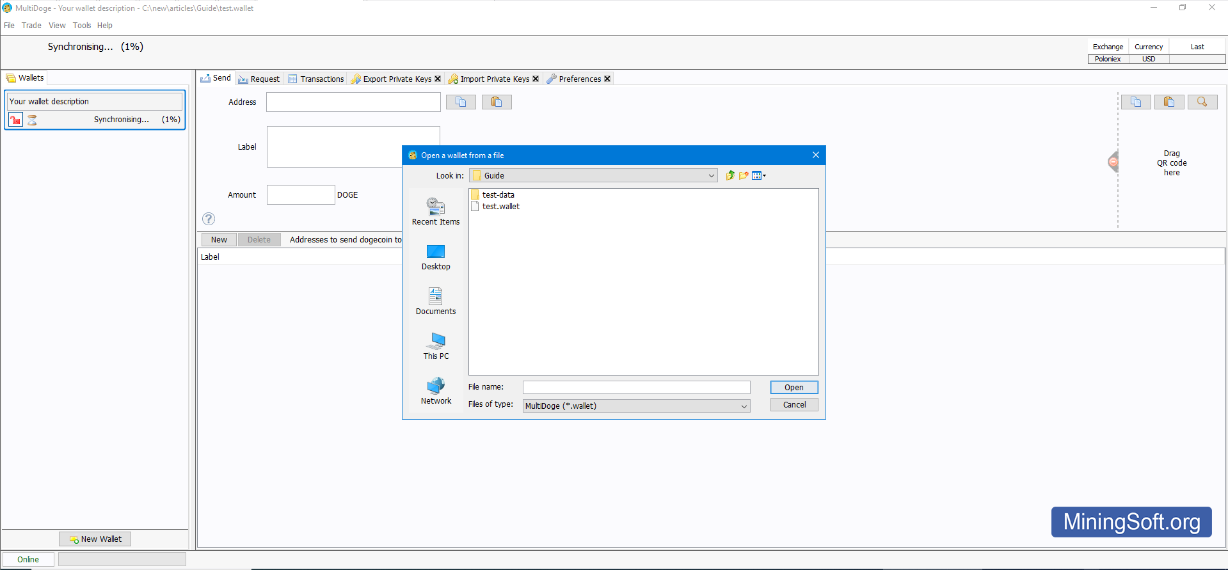
Task: Click the Wallets panel tab
Action: (25, 78)
